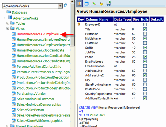Screen dimensions: 166x127
Task: Click the save disk icon with green arrow
Action: click(x=109, y=3)
